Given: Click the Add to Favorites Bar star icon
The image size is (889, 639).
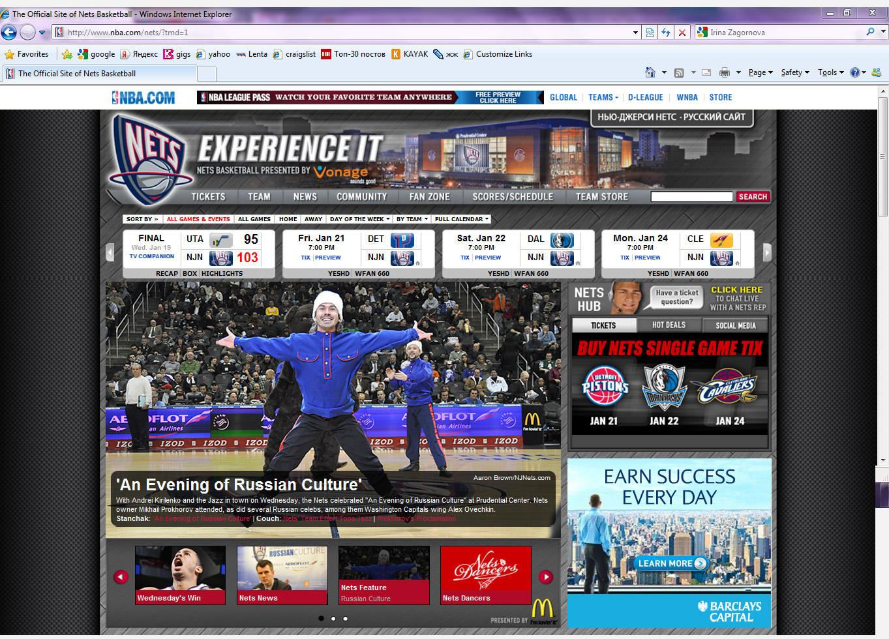Looking at the screenshot, I should coord(67,54).
